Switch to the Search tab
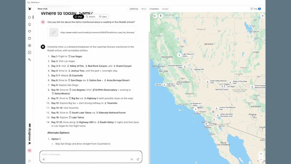Screen dimensions: 291x164 pos(91,17)
